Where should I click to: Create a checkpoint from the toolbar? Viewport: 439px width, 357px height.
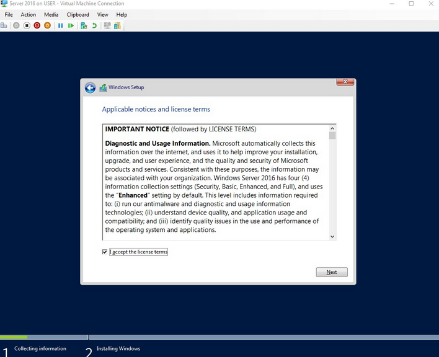84,26
